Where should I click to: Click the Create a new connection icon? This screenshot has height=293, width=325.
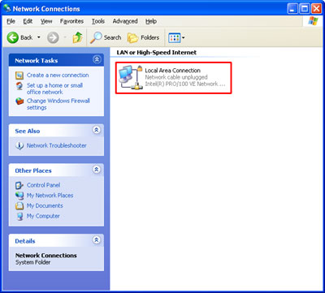pos(19,75)
